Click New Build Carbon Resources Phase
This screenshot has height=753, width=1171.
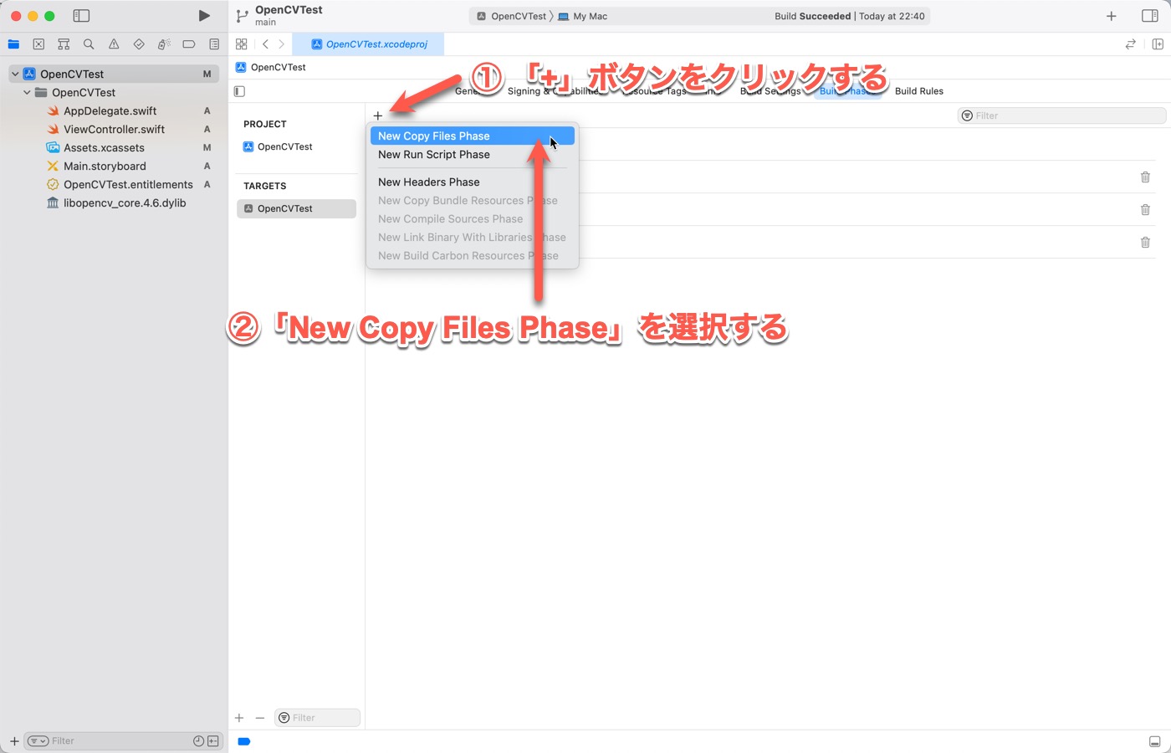[x=473, y=255]
